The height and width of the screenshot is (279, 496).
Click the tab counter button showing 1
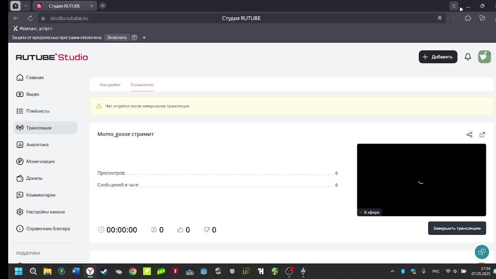[15, 6]
